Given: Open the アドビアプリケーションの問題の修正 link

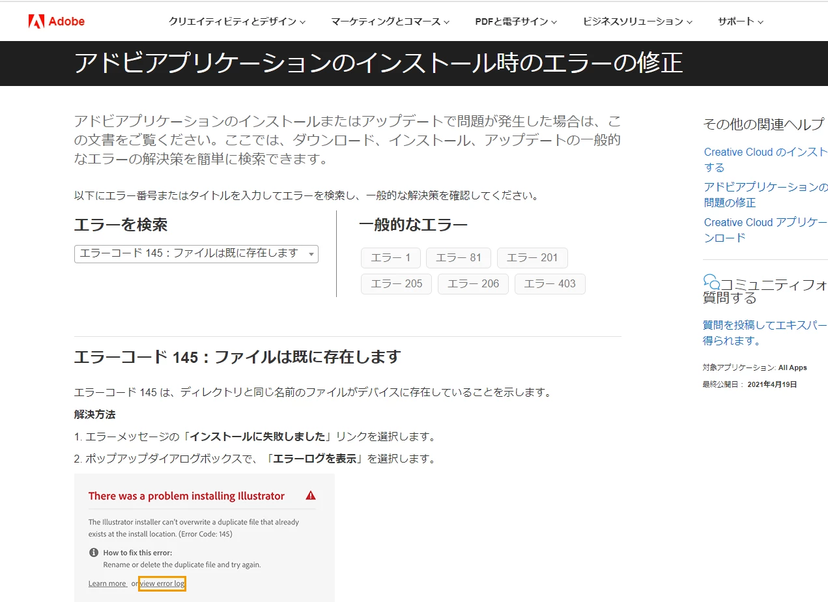Looking at the screenshot, I should [x=765, y=195].
